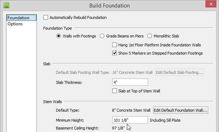Click the Build Foundation title bar
The width and height of the screenshot is (219, 132).
tap(110, 6)
